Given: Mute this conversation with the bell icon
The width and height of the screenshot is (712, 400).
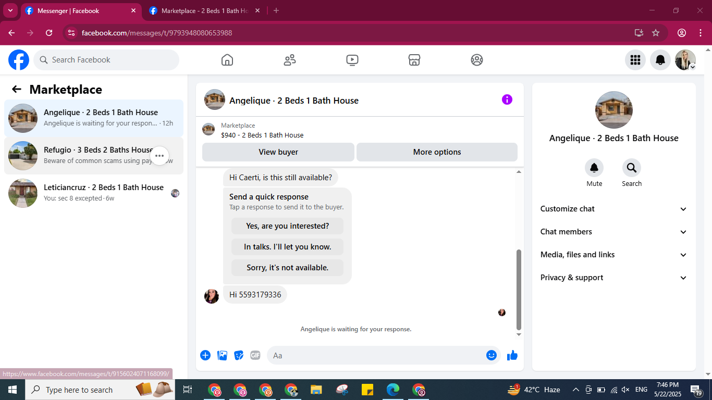Looking at the screenshot, I should [x=594, y=168].
